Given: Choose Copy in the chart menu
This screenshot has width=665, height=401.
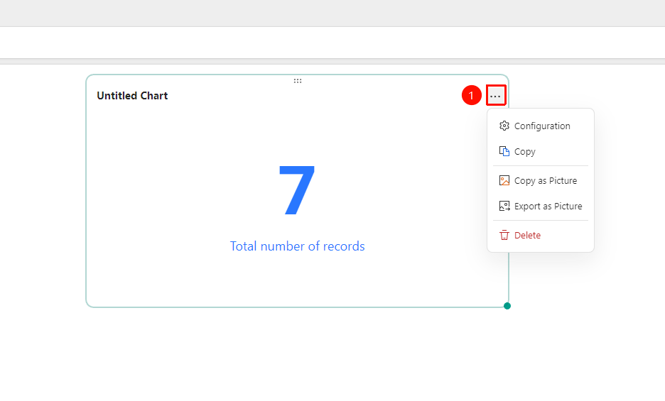Looking at the screenshot, I should (x=540, y=151).
